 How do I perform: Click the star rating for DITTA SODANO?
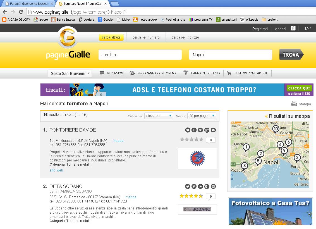[x=192, y=196]
